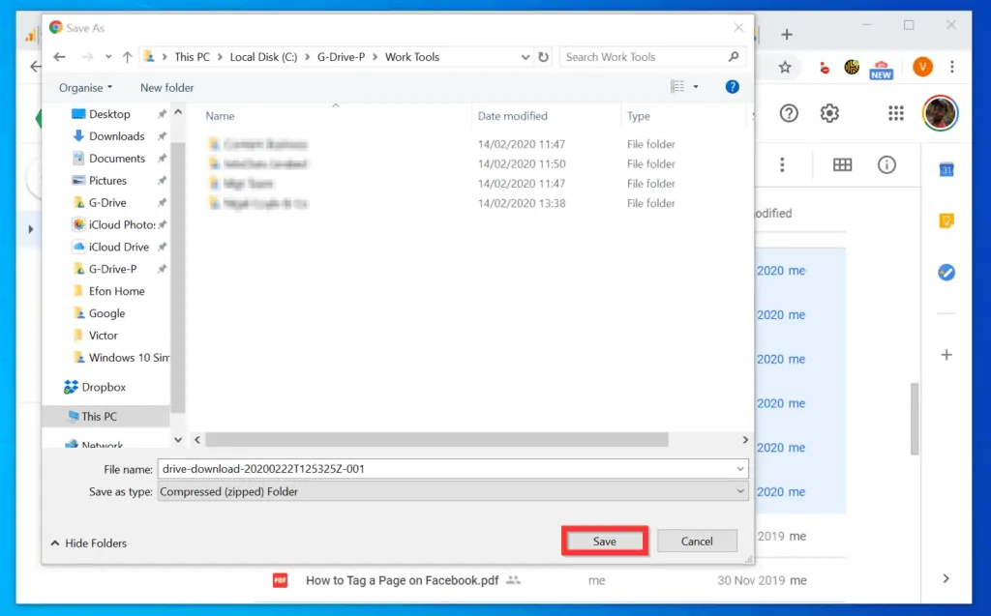Open Chrome's three-dot menu
Image resolution: width=991 pixels, height=616 pixels.
pyautogui.click(x=954, y=68)
